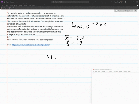Image resolution: width=139 pixels, height=104 pixels.
Task: Click the pen mode icon in title bar
Action: pyautogui.click(x=125, y=2)
